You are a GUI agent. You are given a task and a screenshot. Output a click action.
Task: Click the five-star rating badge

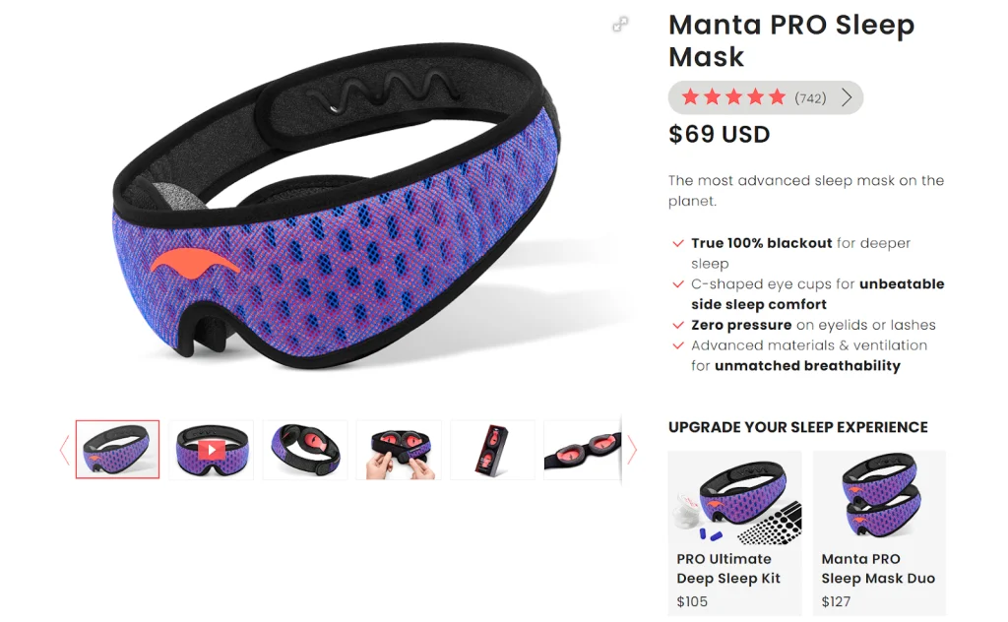765,97
